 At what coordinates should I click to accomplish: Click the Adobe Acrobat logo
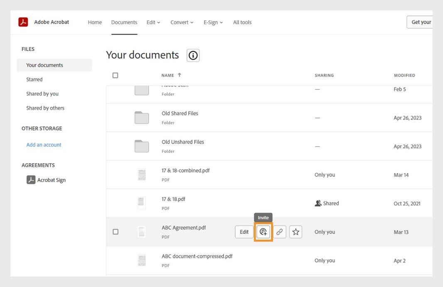pos(24,22)
